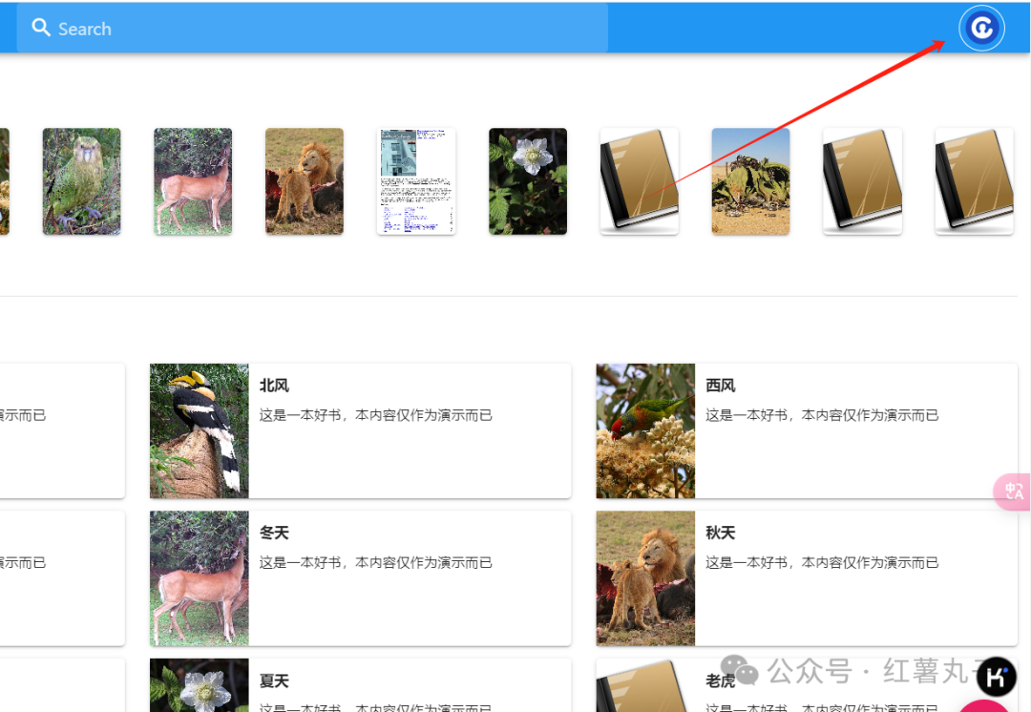The height and width of the screenshot is (712, 1031).
Task: Click the lions image on 秋天 card
Action: [x=645, y=577]
